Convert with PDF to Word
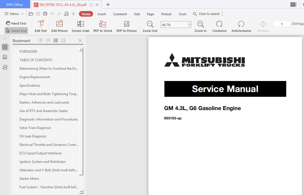This screenshot has width=304, height=195. tap(103, 26)
